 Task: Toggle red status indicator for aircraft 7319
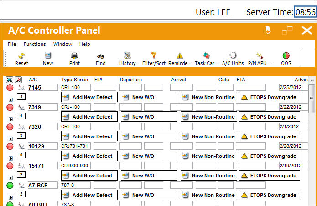point(10,107)
